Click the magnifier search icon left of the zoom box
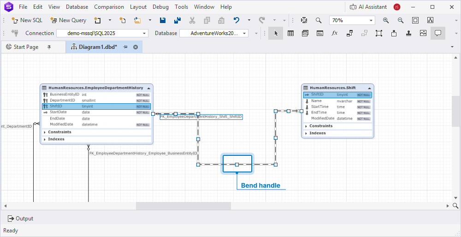The height and width of the screenshot is (237, 461). click(x=319, y=20)
